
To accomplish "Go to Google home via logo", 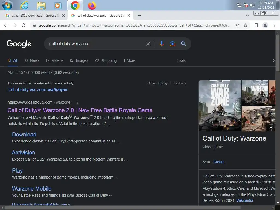I will click(19, 44).
